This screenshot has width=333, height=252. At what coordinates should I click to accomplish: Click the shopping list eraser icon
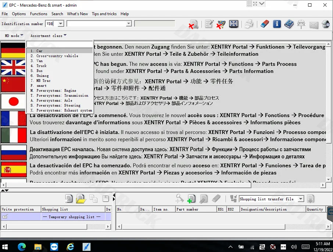coord(216,199)
